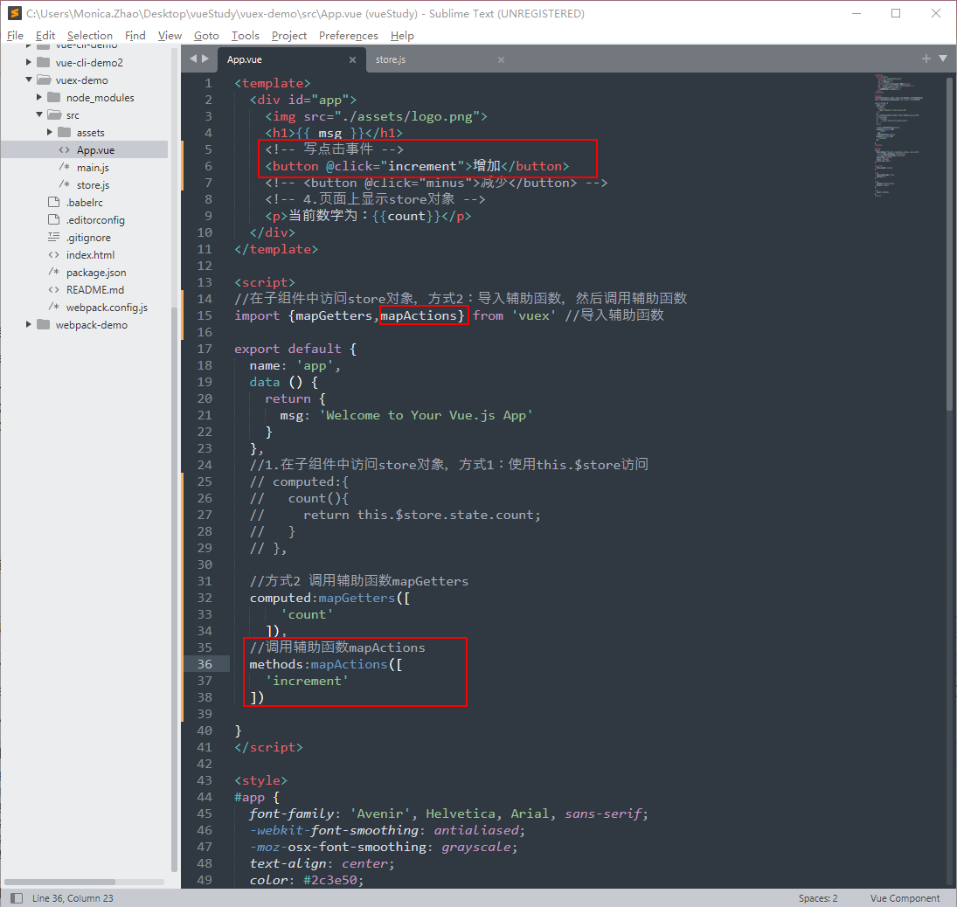Click line number 36 in gutter

click(x=205, y=664)
